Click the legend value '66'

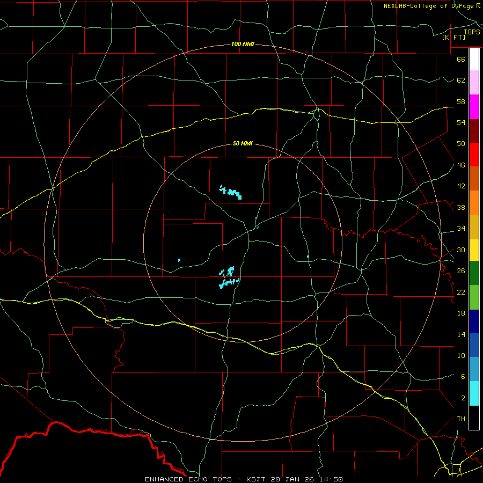pyautogui.click(x=461, y=59)
